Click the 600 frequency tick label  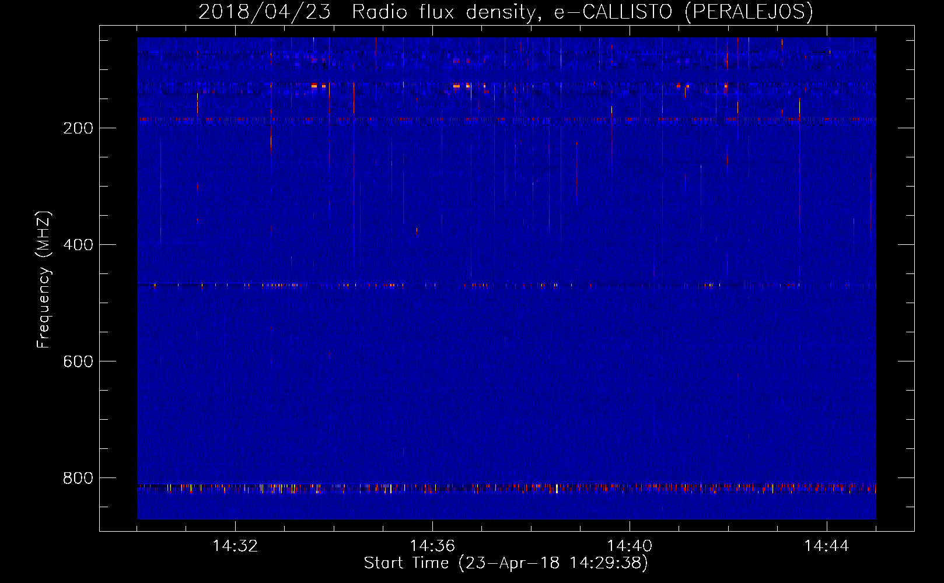pyautogui.click(x=78, y=361)
